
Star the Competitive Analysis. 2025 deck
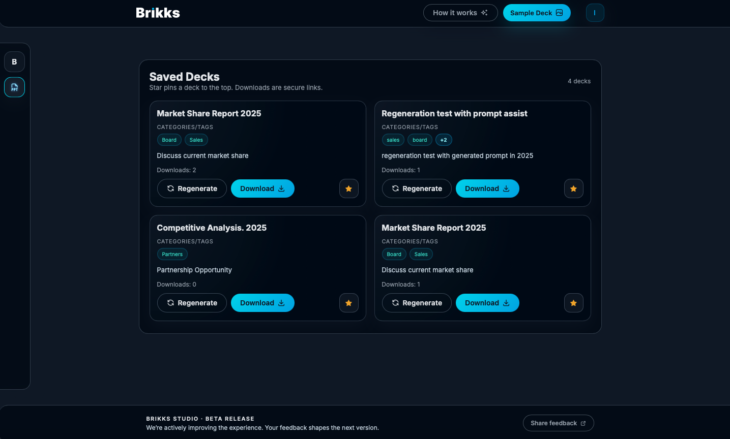pos(348,303)
